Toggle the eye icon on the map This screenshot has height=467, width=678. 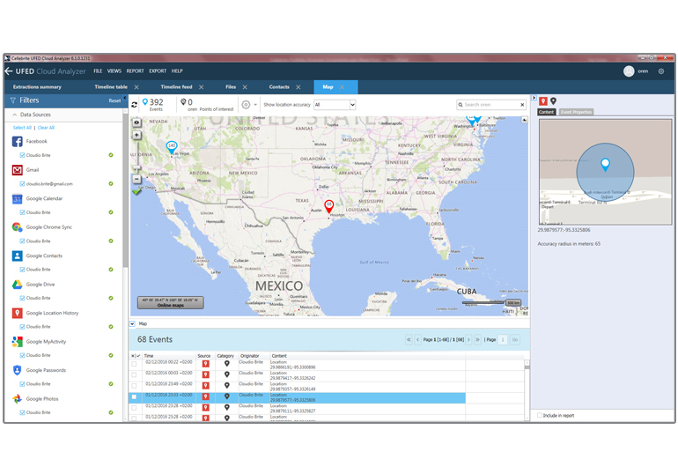click(136, 123)
